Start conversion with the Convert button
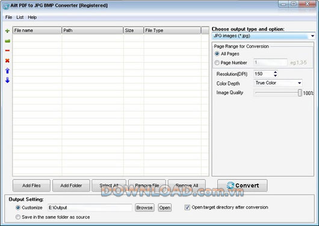The height and width of the screenshot is (226, 319). pyautogui.click(x=243, y=186)
